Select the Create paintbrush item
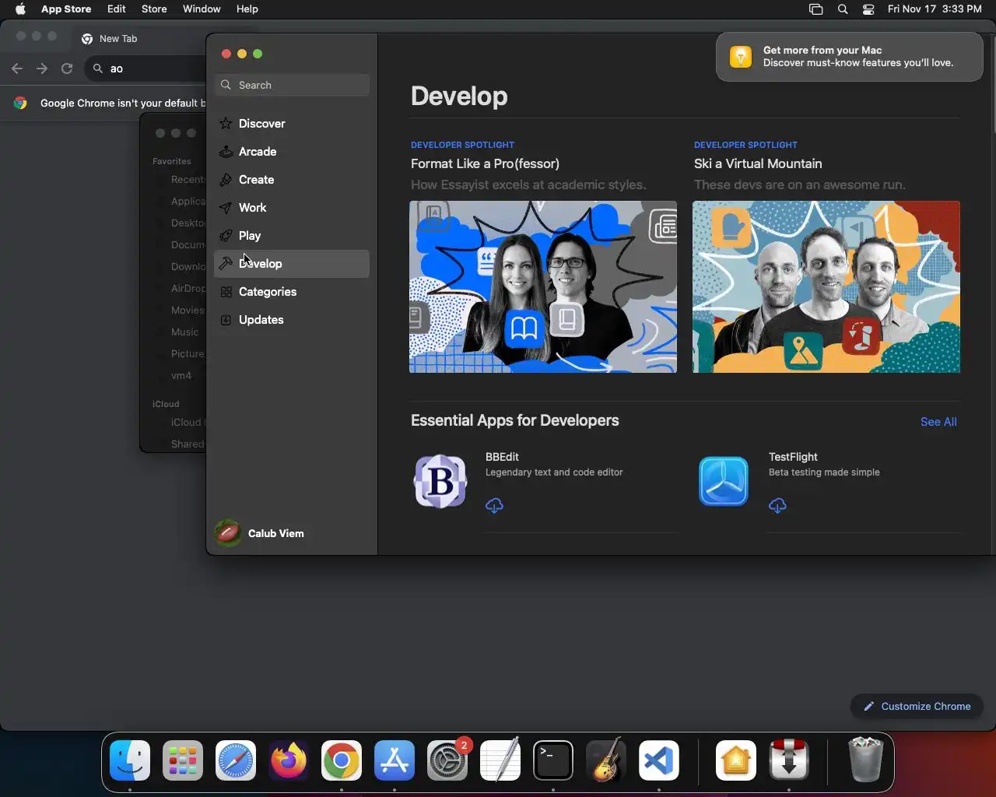The image size is (996, 797). tap(292, 180)
